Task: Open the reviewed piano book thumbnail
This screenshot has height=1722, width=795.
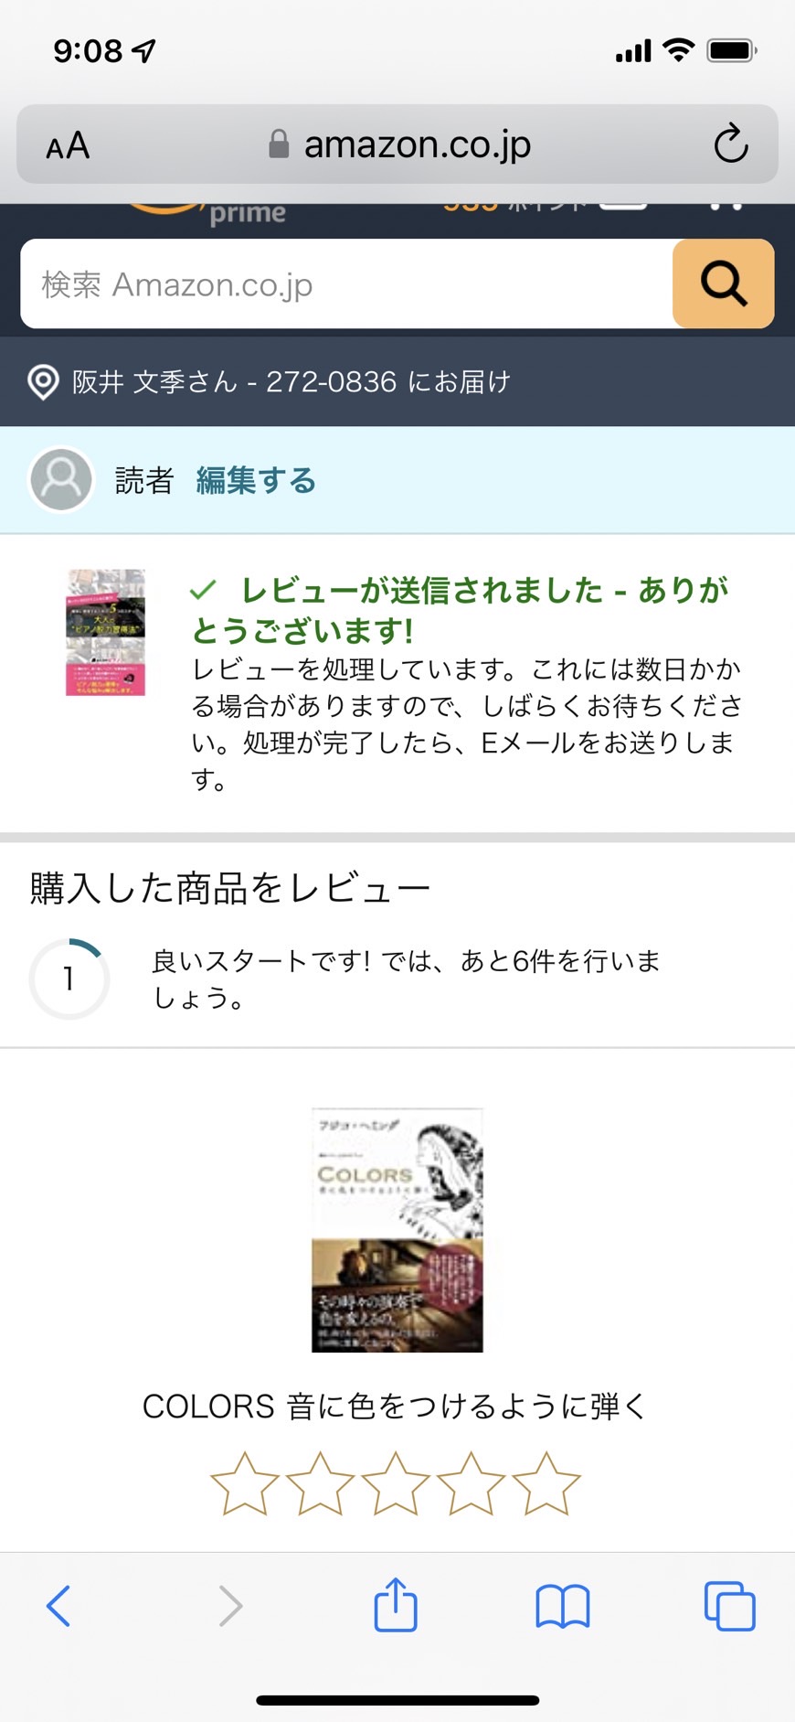Action: [105, 633]
